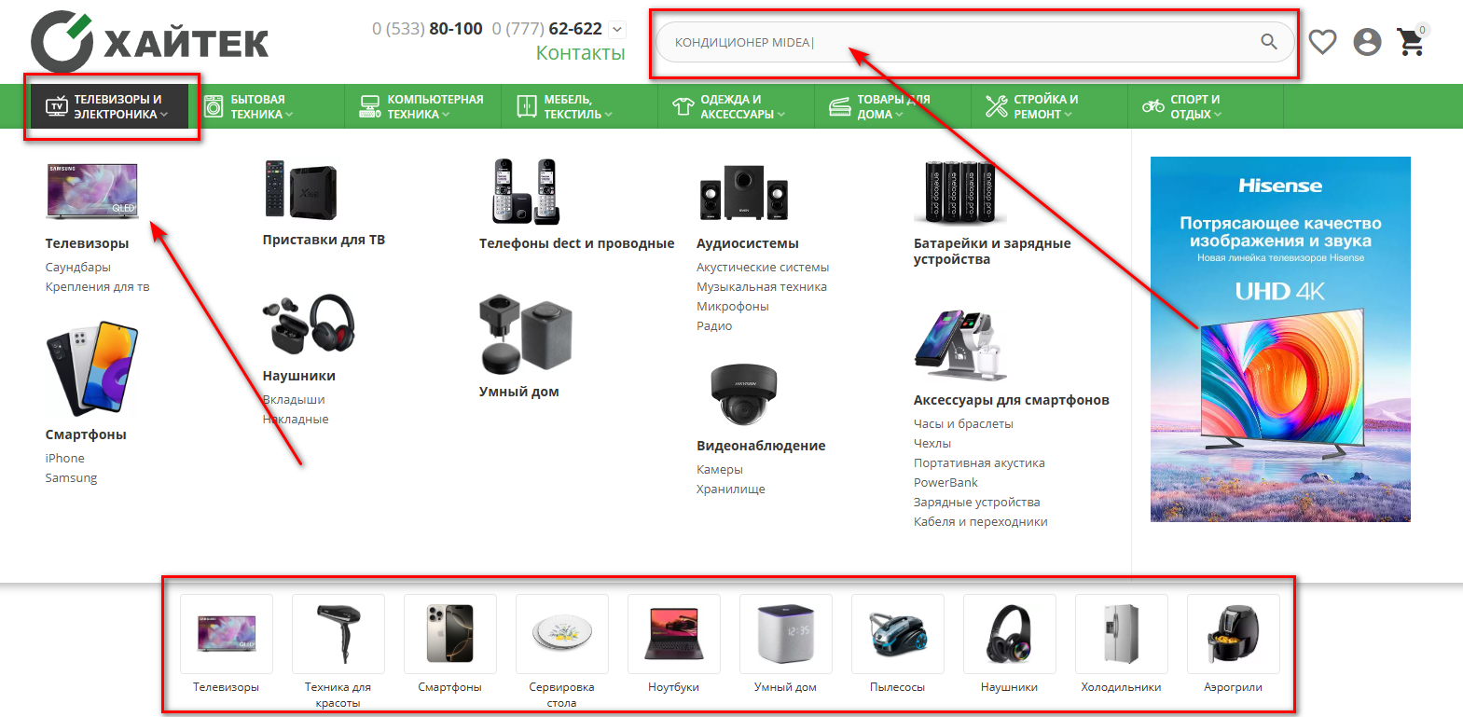The width and height of the screenshot is (1463, 717).
Task: Open Кабеля и переходники subcategory
Action: coord(981,522)
